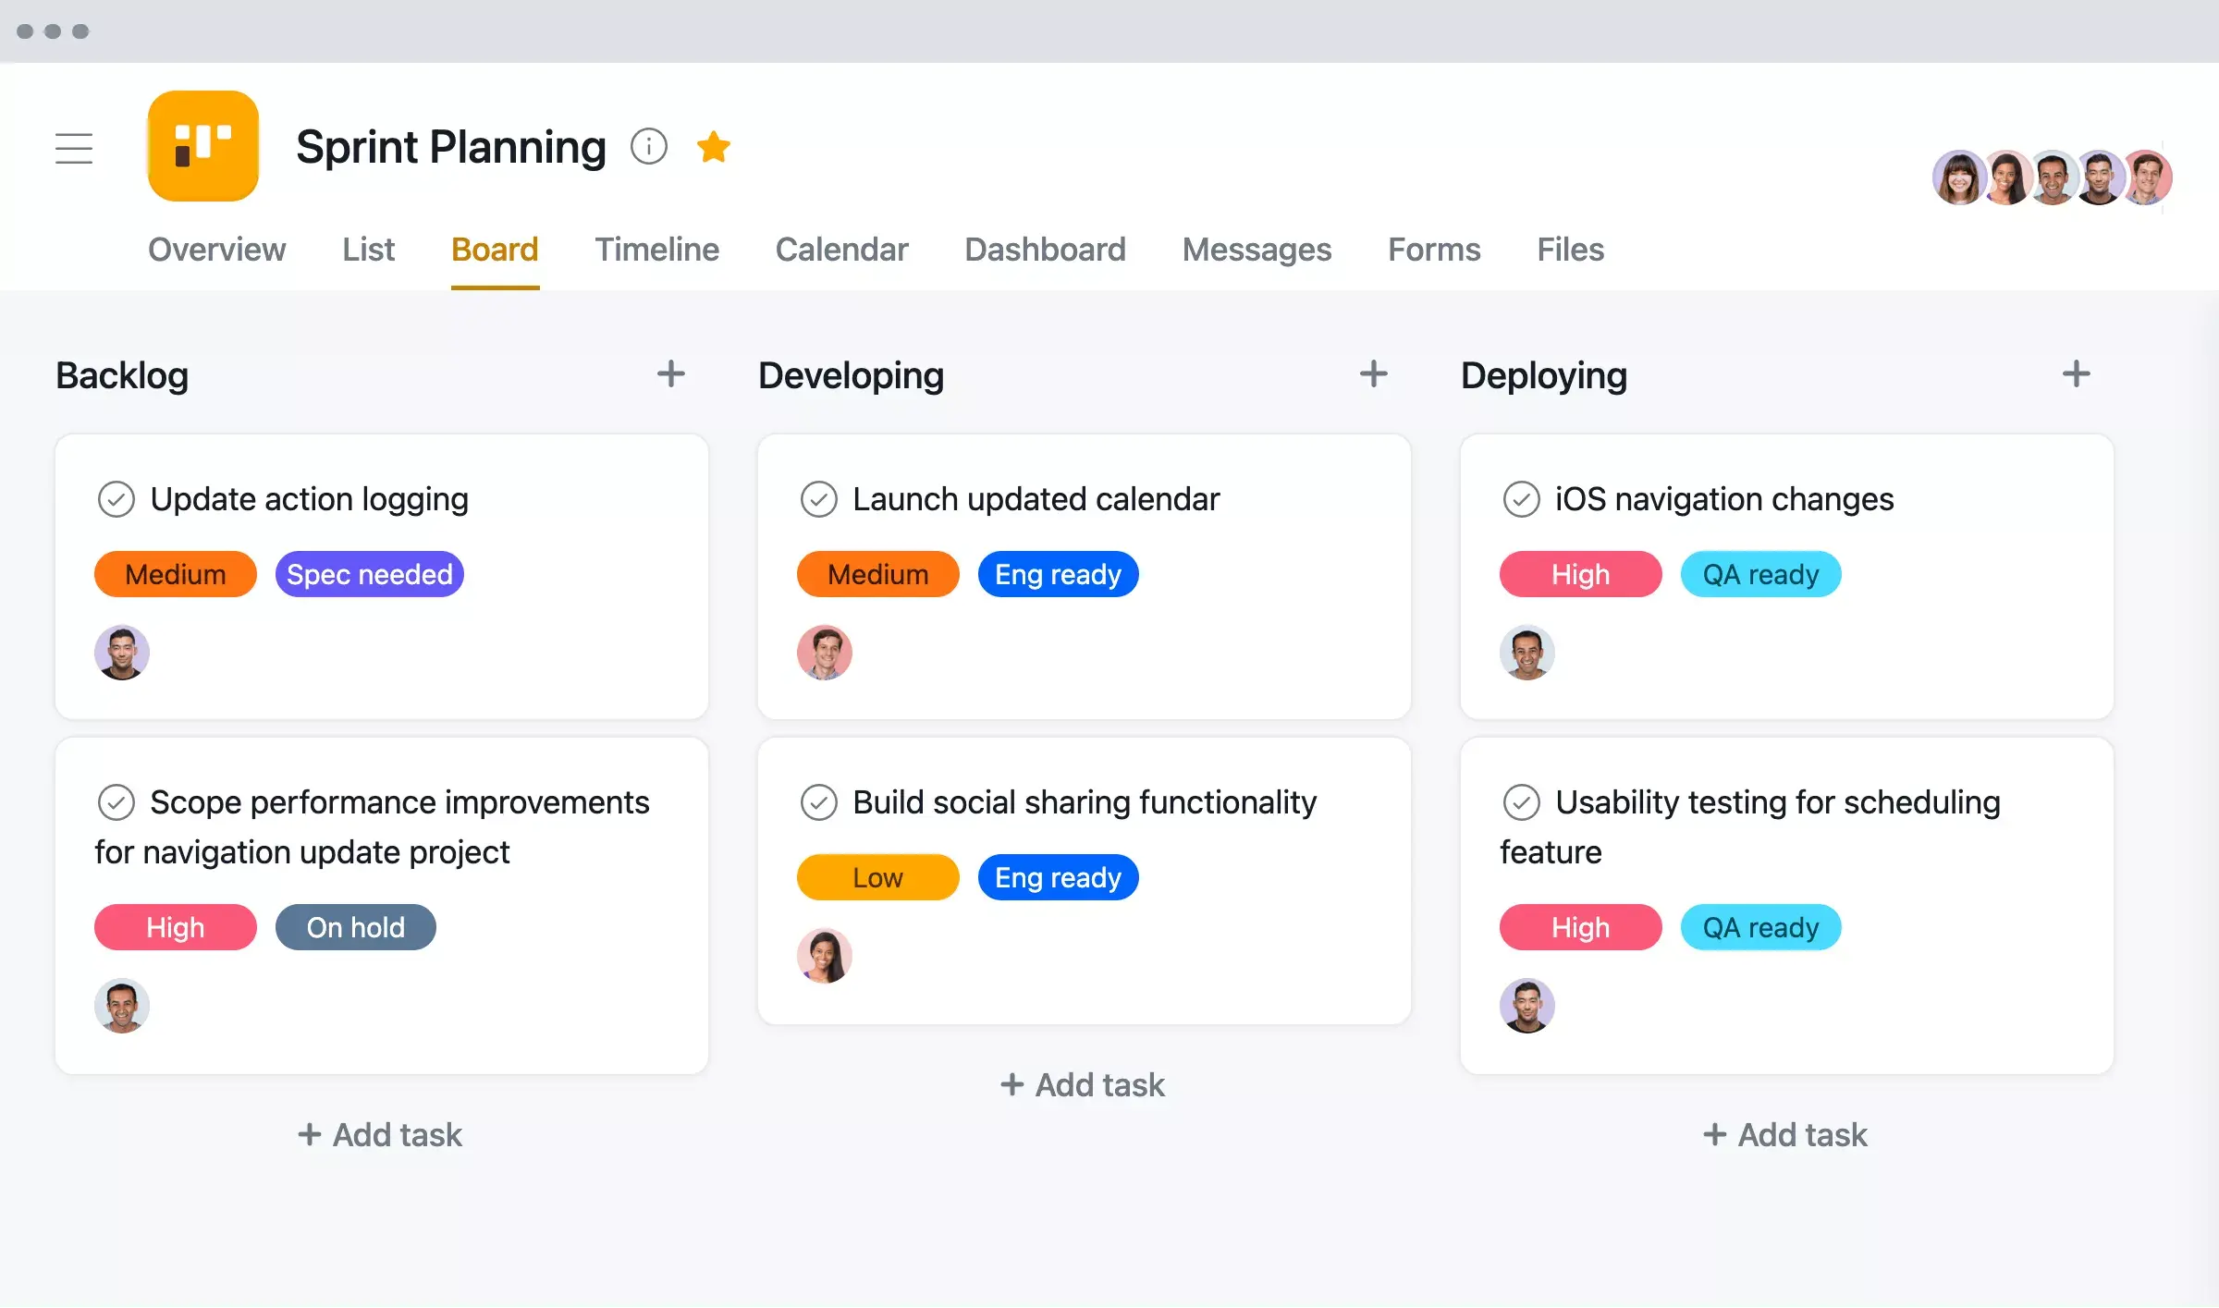This screenshot has width=2219, height=1308.
Task: Click the assignee avatar on Scope performance improvements card
Action: (121, 1005)
